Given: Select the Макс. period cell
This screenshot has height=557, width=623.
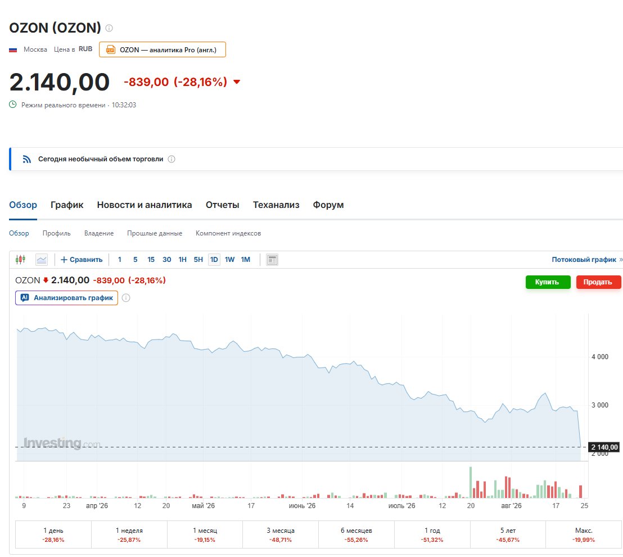Looking at the screenshot, I should pos(584,535).
